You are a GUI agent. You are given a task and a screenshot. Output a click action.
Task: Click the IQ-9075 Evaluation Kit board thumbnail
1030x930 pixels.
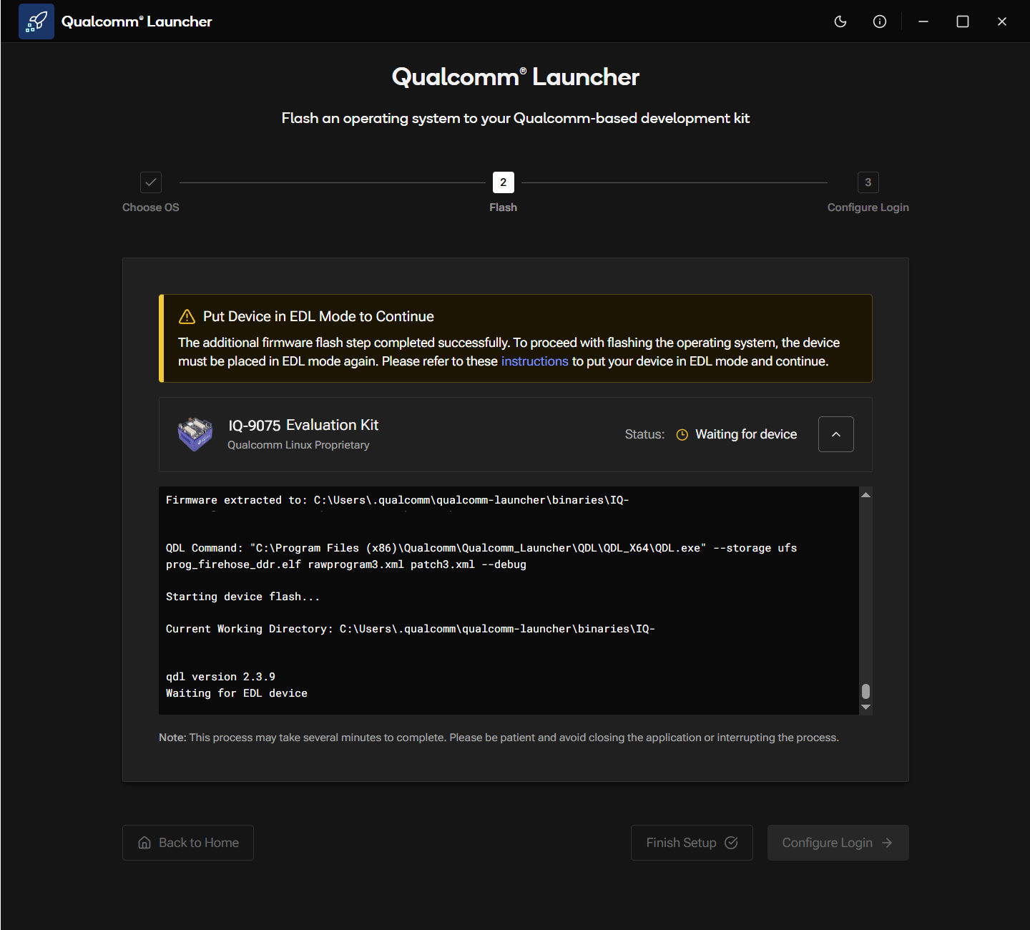tap(195, 434)
